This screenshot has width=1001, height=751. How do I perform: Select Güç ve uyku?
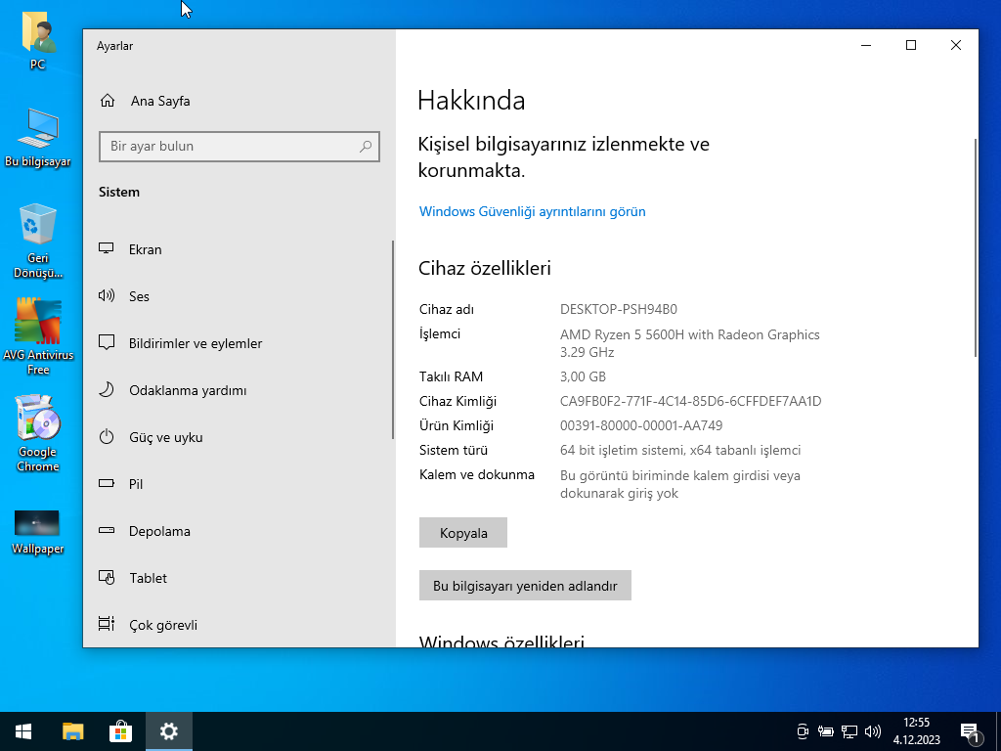[238, 437]
